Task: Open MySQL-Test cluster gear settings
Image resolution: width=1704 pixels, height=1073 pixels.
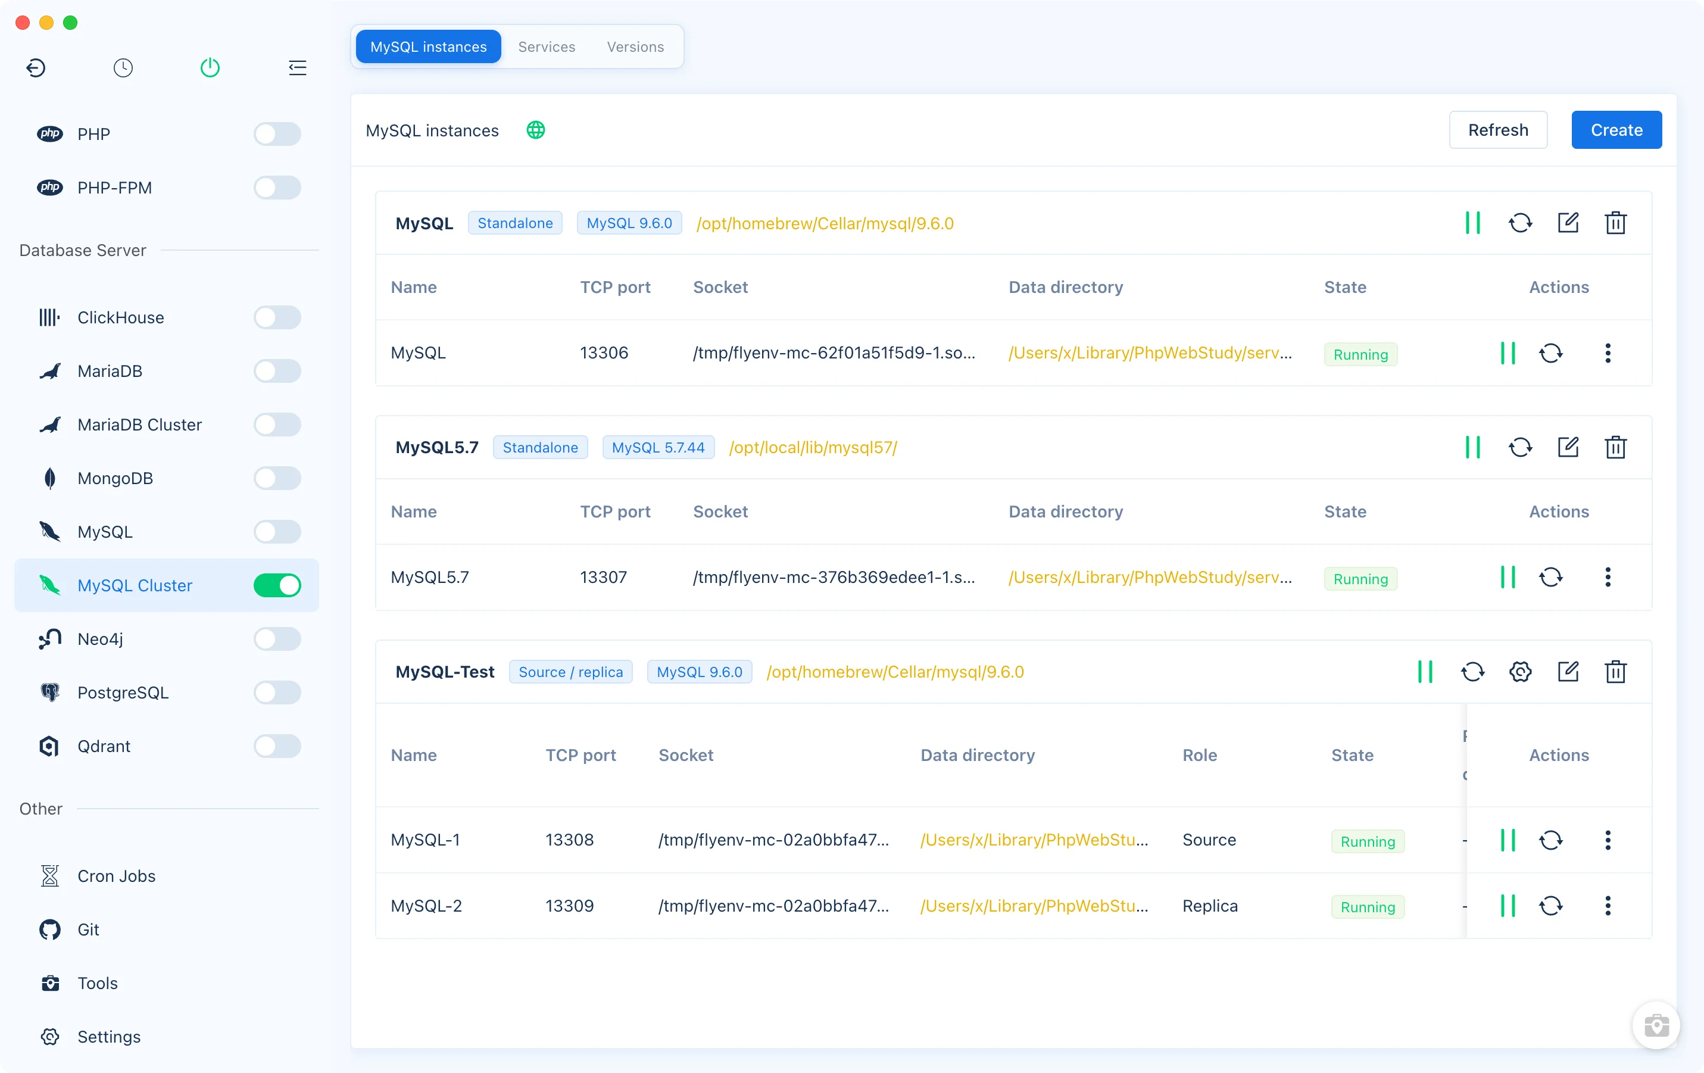Action: (1520, 672)
